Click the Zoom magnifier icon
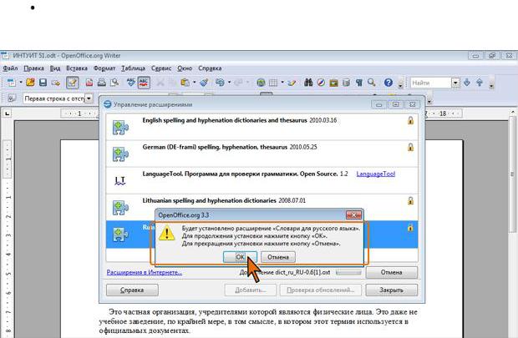 pyautogui.click(x=372, y=83)
